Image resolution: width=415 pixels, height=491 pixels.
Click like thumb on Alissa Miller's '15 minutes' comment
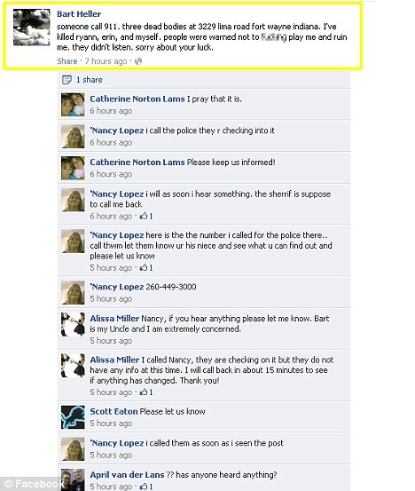pyautogui.click(x=144, y=392)
